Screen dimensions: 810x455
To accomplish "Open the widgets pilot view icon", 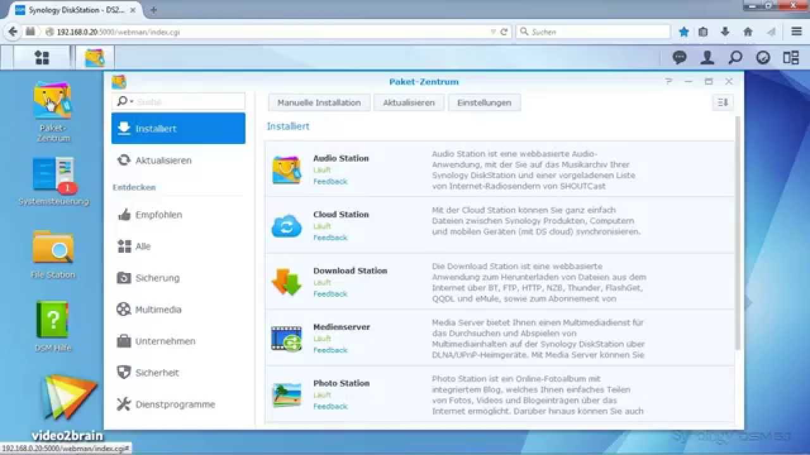I will 791,58.
